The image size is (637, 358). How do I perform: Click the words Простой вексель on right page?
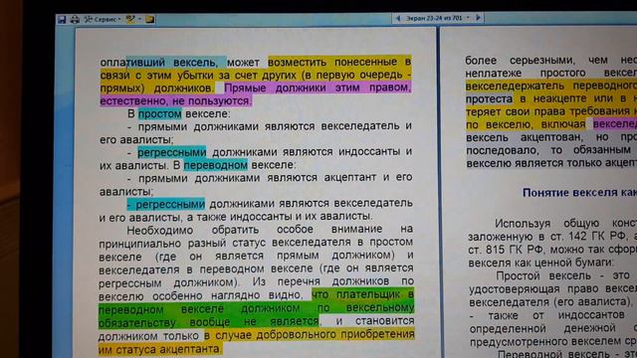click(543, 276)
